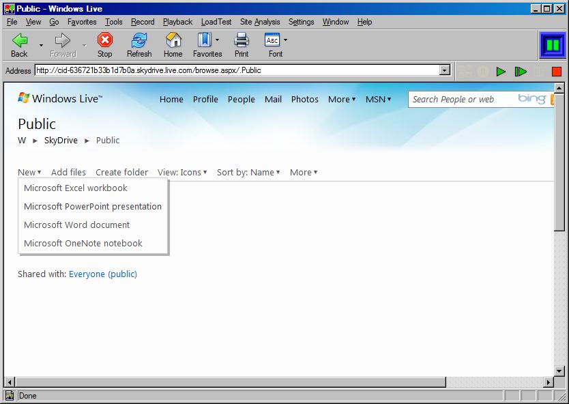This screenshot has width=569, height=404.
Task: Open the Favorites menu in menu bar
Action: click(x=82, y=22)
